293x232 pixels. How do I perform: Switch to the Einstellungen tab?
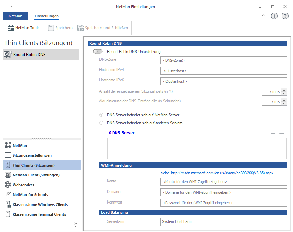[x=47, y=16]
